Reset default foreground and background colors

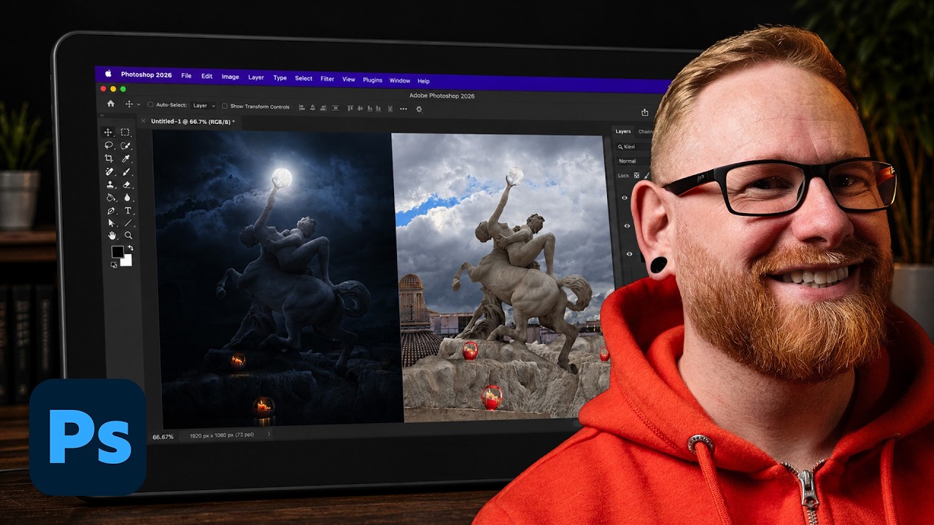pyautogui.click(x=114, y=265)
